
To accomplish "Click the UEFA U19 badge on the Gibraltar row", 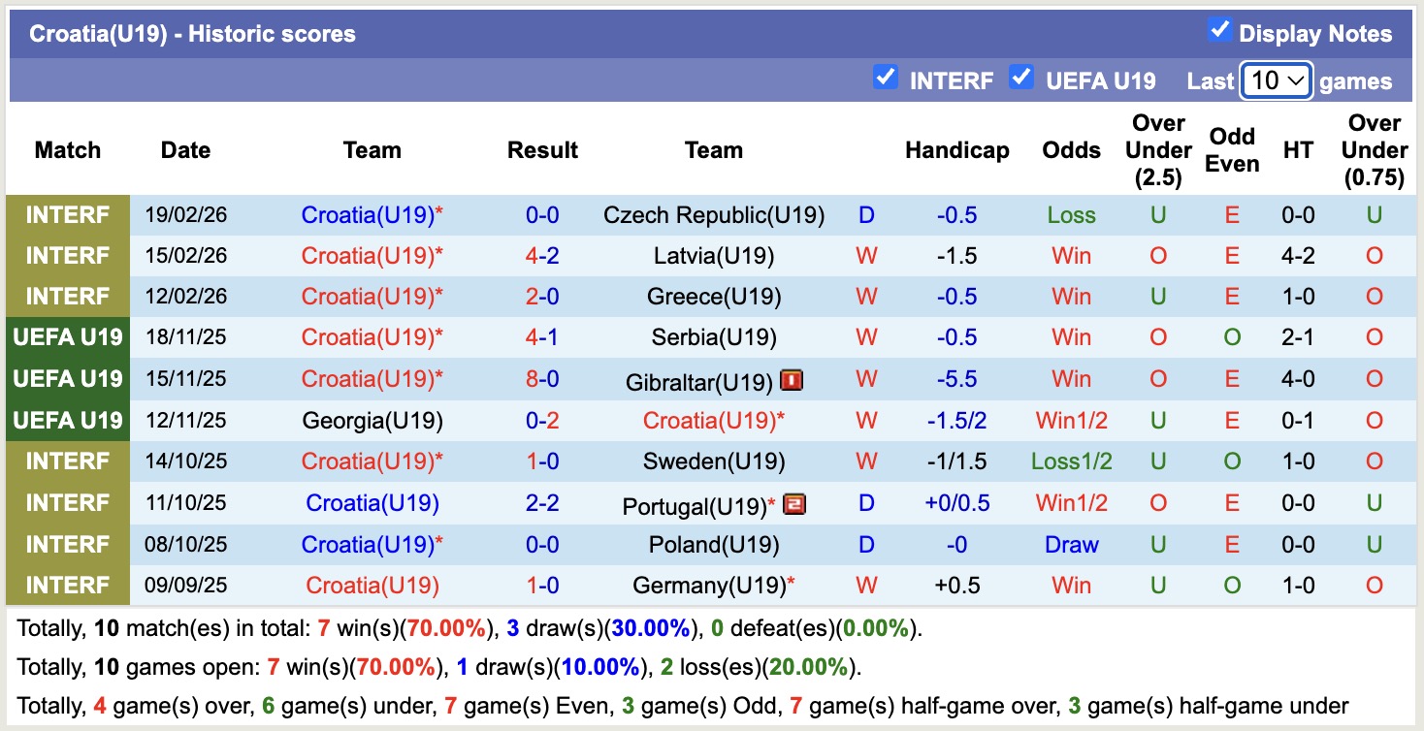I will (67, 379).
